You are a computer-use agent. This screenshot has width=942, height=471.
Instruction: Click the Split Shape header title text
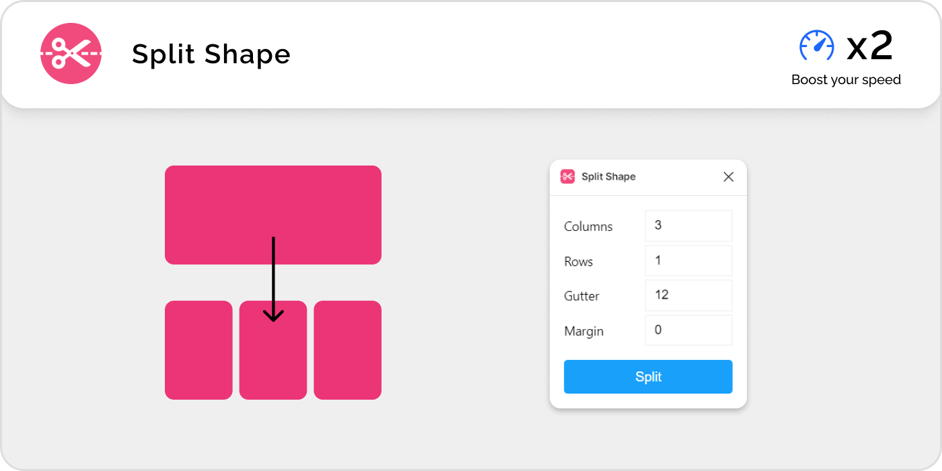211,55
